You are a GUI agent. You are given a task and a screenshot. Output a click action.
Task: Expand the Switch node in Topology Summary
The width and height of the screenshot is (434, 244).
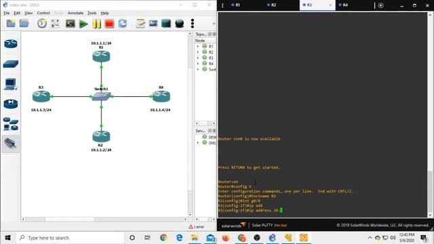197,69
